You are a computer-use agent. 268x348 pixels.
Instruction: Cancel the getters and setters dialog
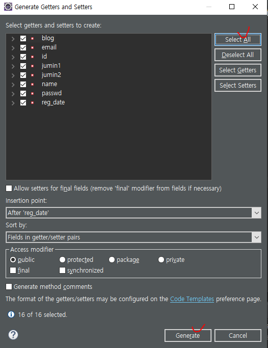238,335
